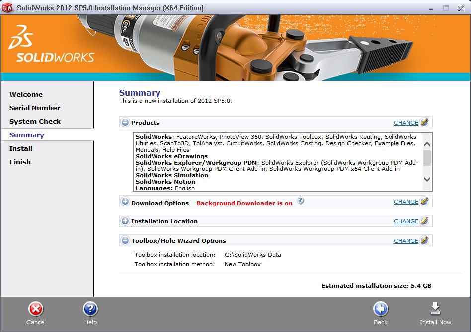This screenshot has width=471, height=332.
Task: Collapse the Products section
Action: click(125, 123)
